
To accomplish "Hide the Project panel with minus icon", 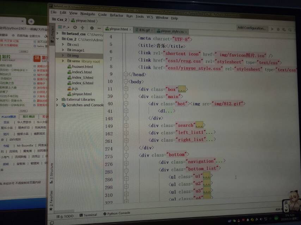I will pyautogui.click(x=99, y=28).
